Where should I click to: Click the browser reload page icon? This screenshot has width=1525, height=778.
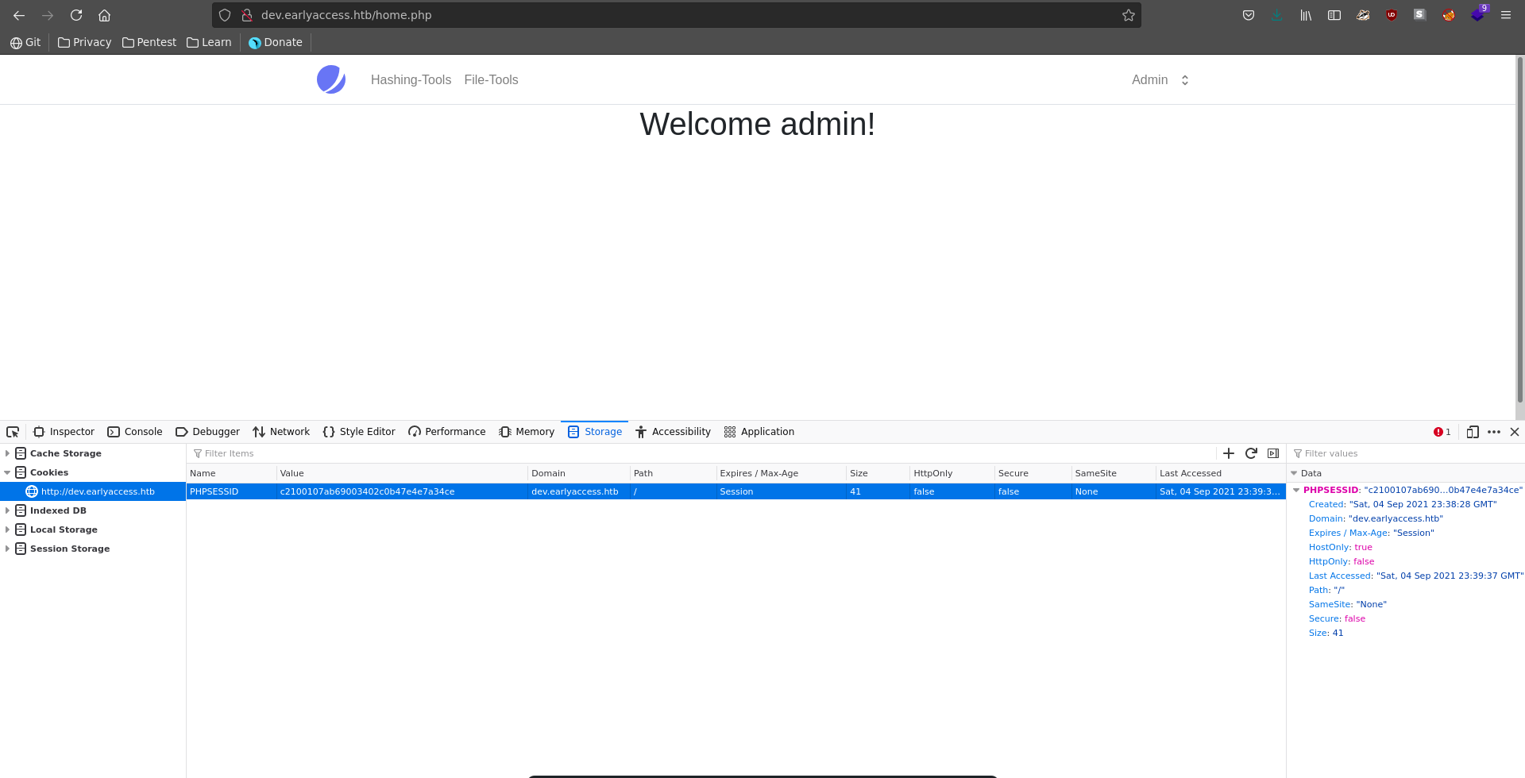click(x=76, y=15)
